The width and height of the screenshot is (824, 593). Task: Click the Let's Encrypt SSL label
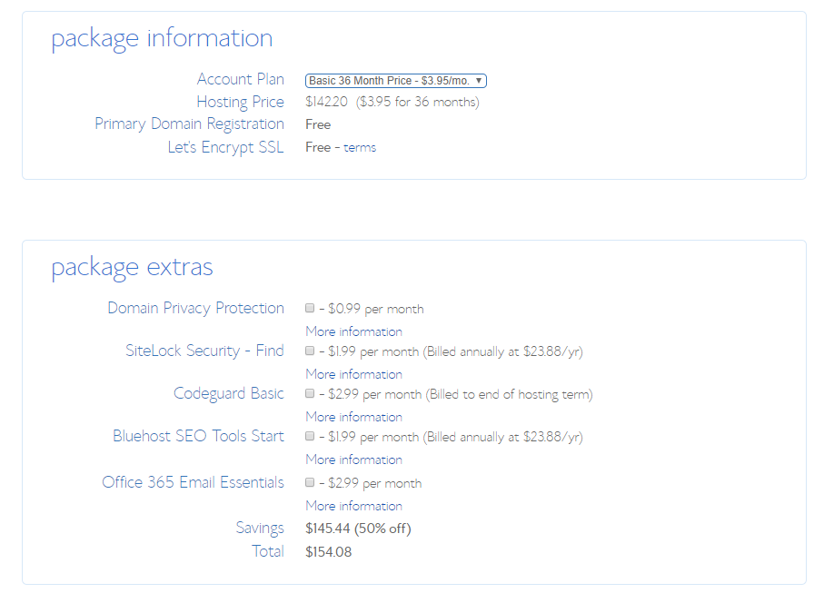(225, 148)
